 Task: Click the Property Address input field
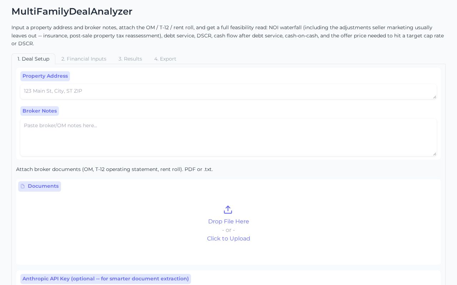[x=228, y=92]
